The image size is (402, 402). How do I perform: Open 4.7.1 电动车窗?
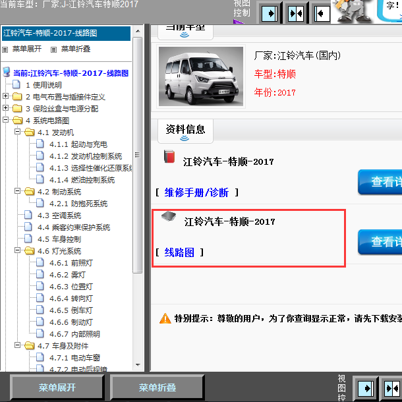pyautogui.click(x=74, y=357)
